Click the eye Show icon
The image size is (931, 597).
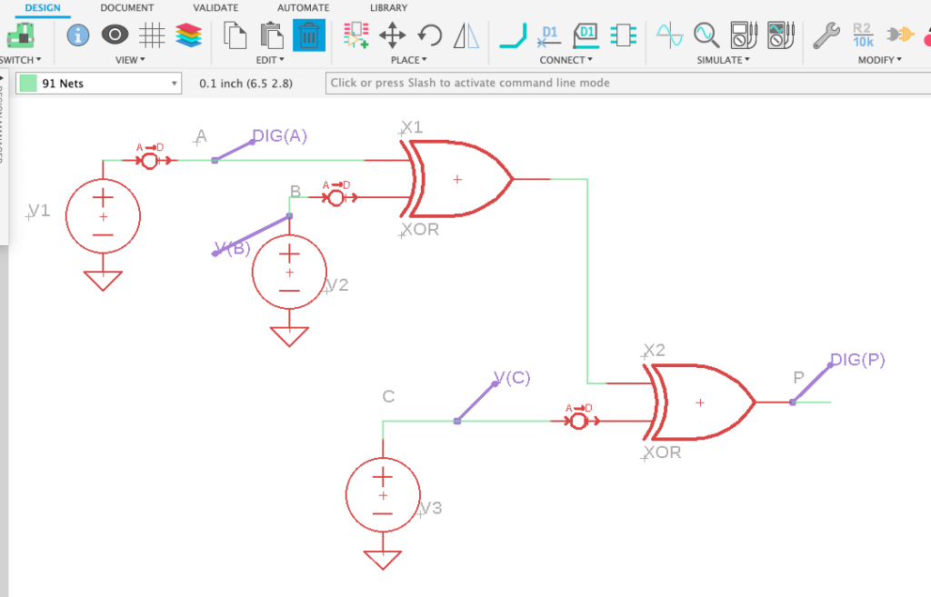click(115, 35)
